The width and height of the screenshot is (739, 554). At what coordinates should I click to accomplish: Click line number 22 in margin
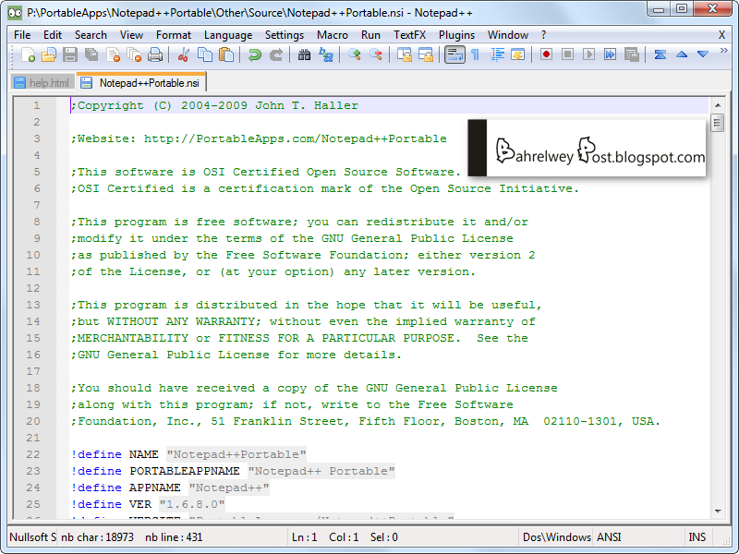click(x=33, y=454)
